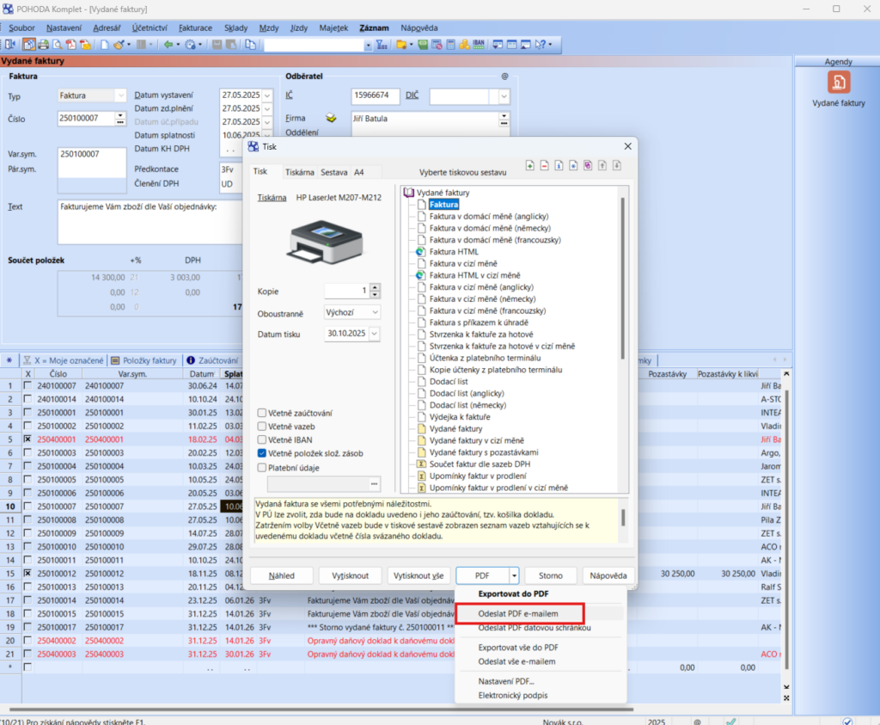Choose Odeslat PDF e-mailem from menu
Image resolution: width=880 pixels, height=725 pixels.
[x=519, y=613]
